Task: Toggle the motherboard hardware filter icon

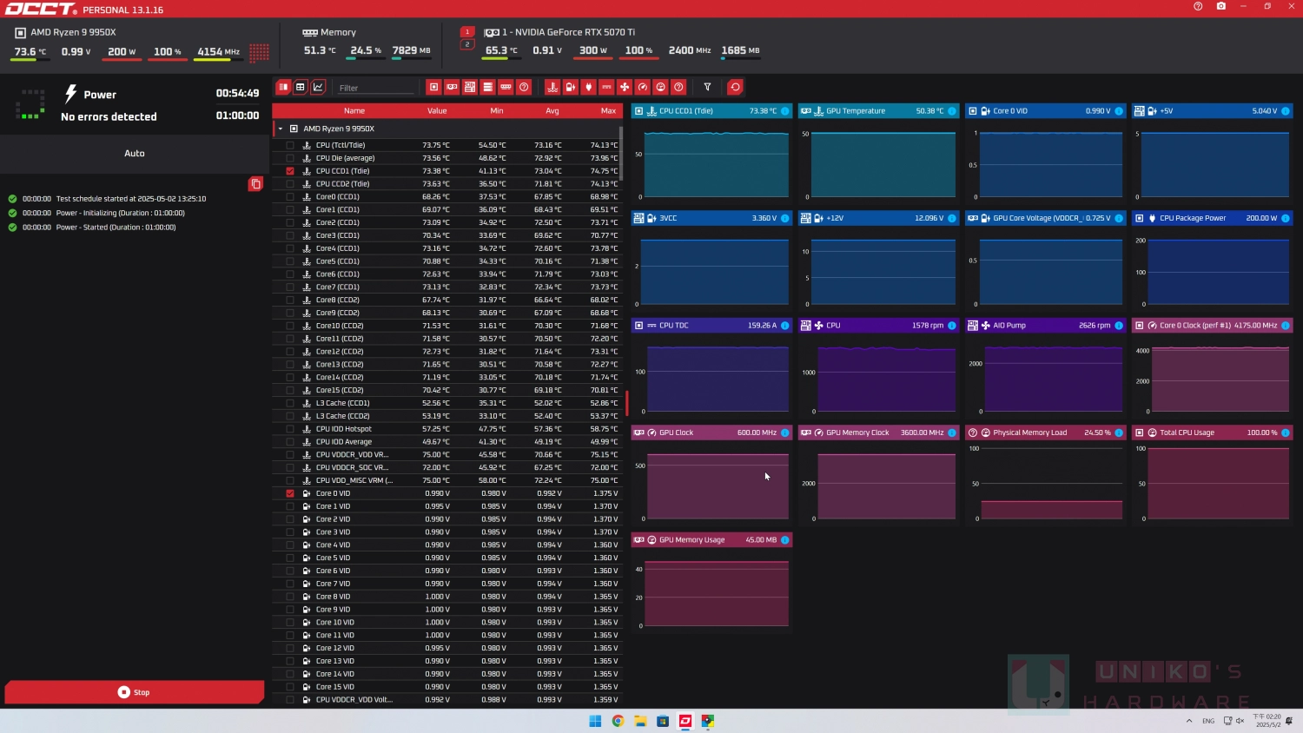Action: click(470, 87)
